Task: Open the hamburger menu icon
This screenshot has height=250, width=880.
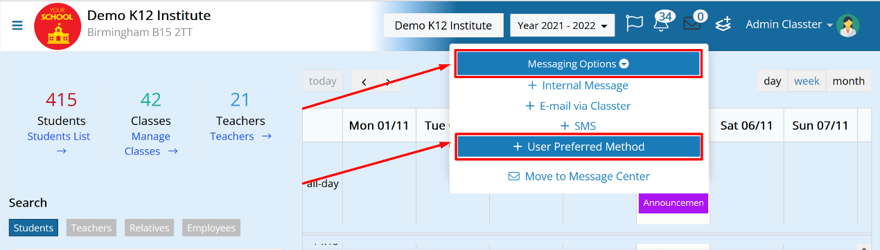Action: (17, 26)
